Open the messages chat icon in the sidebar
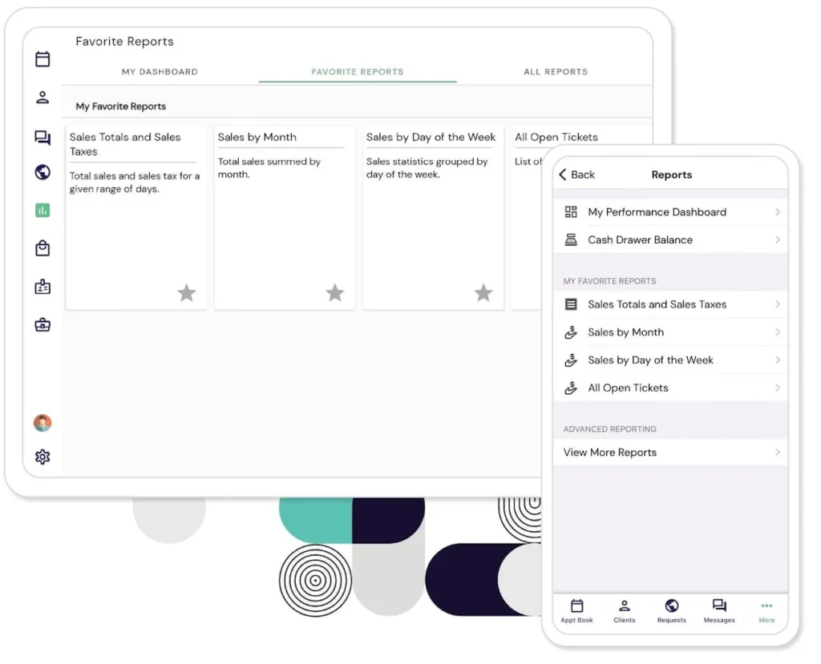The height and width of the screenshot is (664, 821). (42, 138)
